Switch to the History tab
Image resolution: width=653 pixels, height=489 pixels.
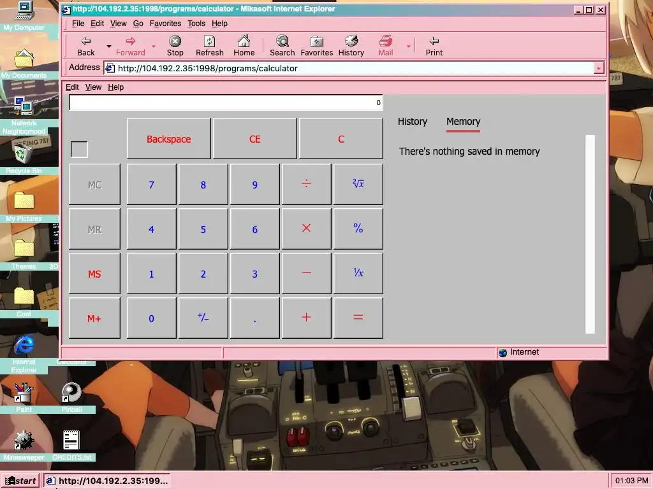pos(413,122)
